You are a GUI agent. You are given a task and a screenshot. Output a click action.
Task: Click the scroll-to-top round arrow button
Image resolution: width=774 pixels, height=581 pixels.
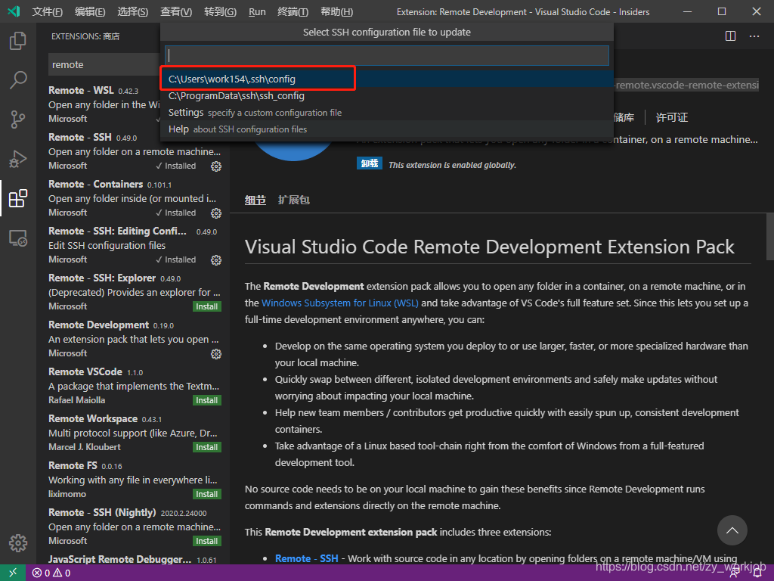(732, 530)
